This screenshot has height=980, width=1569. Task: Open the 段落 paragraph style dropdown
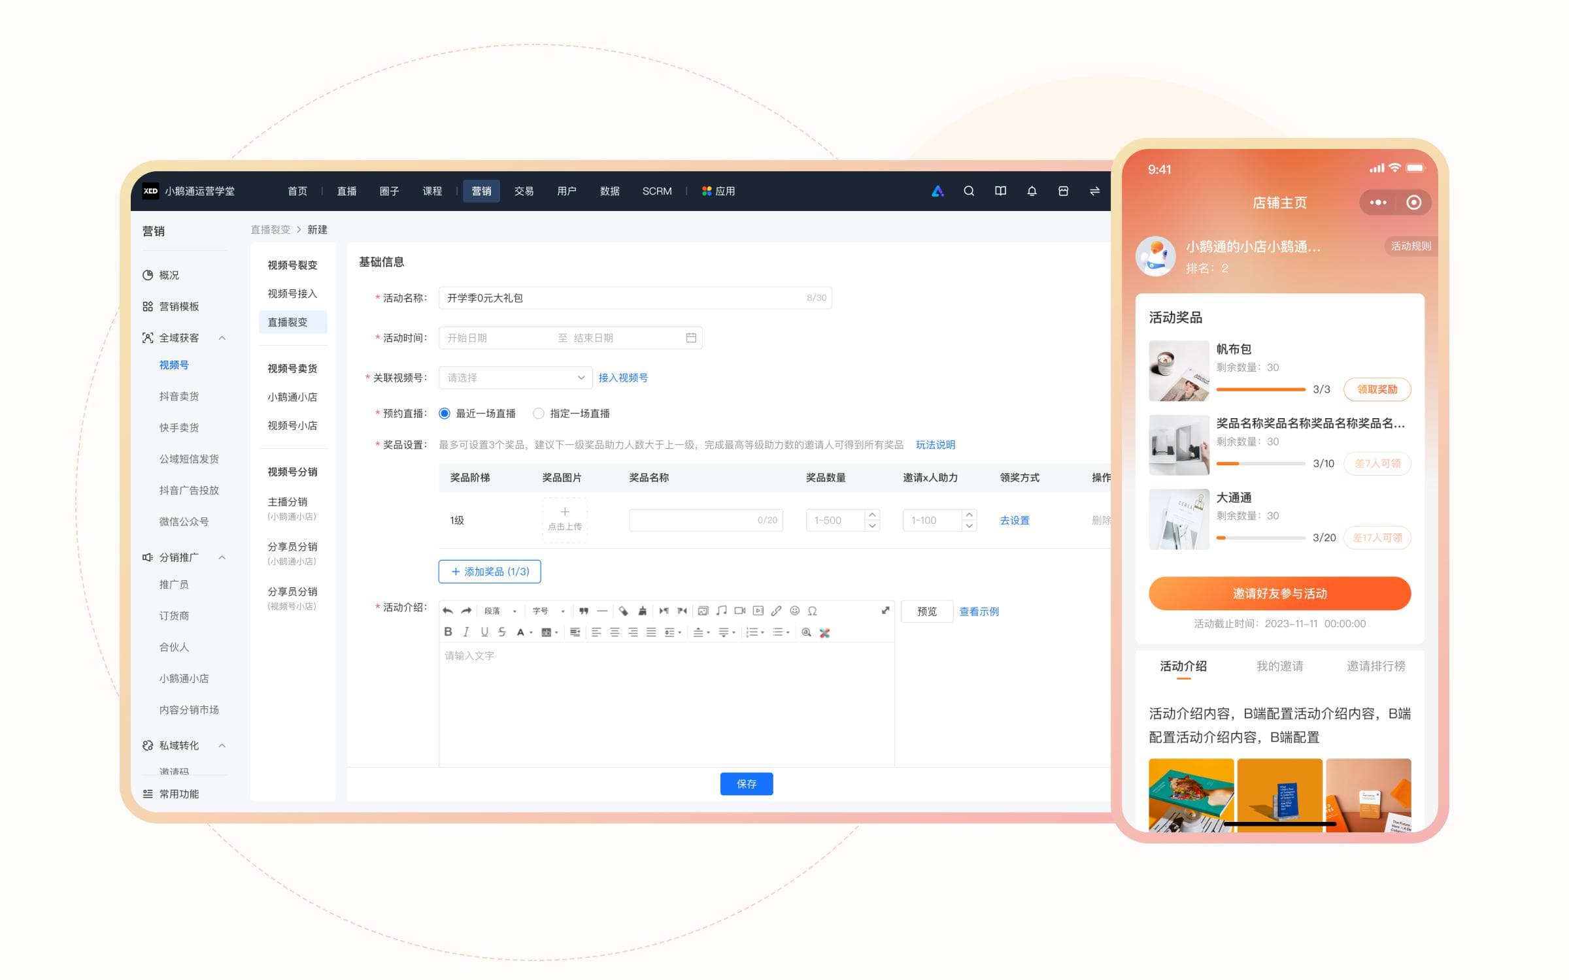pos(500,611)
